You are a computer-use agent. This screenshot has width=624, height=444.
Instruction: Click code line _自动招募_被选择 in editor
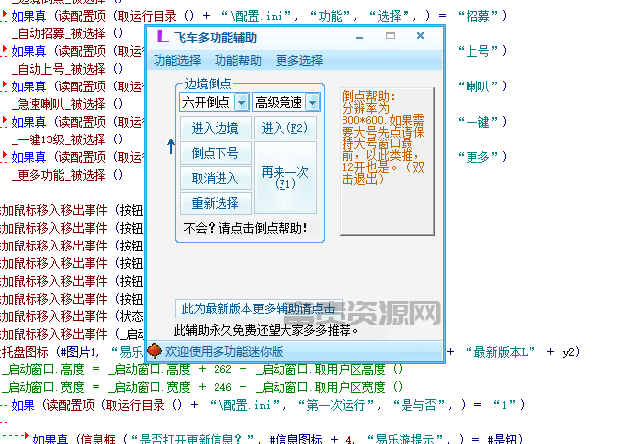pos(67,33)
